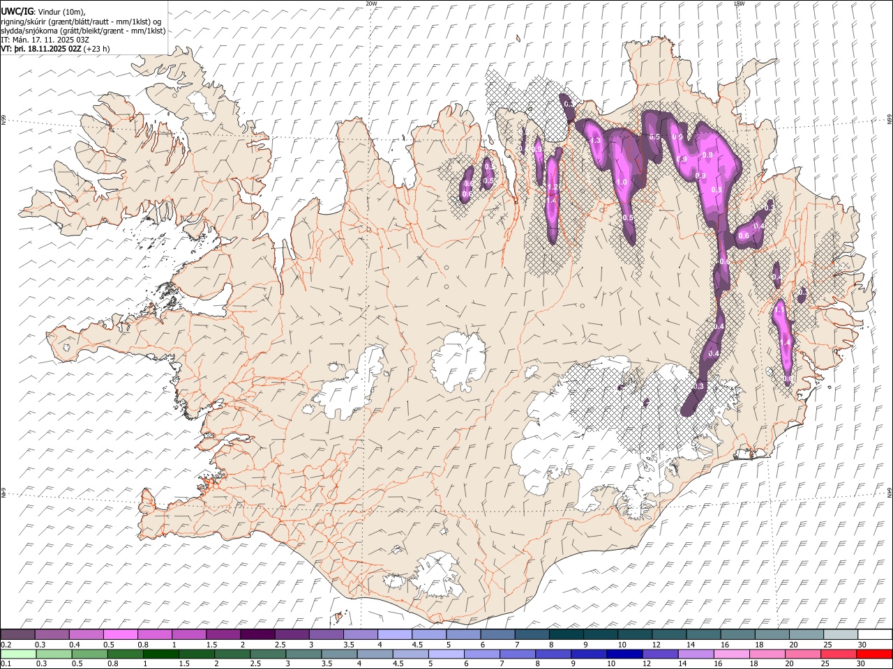The height and width of the screenshot is (669, 893).
Task: Click the '20W' longitude label at the top edge
Action: point(371,3)
